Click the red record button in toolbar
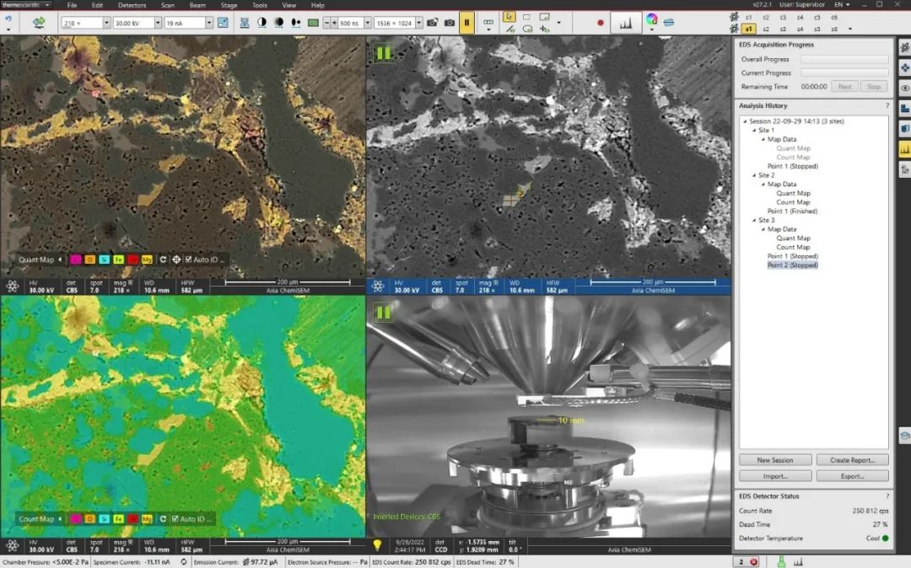 (x=601, y=23)
